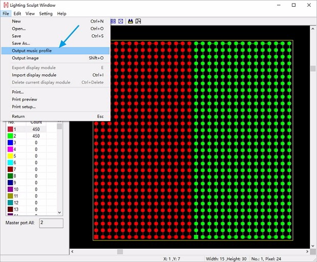Open Print setup...
Image resolution: width=317 pixels, height=262 pixels.
[55, 106]
